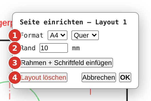Confirm page setup with OK
Viewport: 151px width, 101px height.
(x=125, y=77)
